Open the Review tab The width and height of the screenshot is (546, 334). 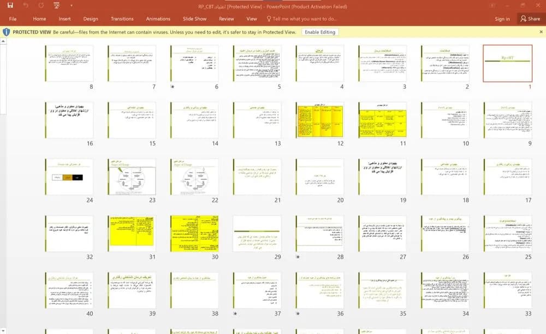point(227,19)
